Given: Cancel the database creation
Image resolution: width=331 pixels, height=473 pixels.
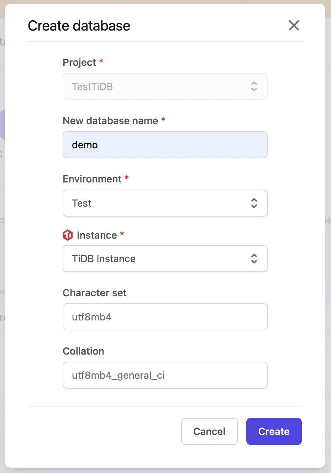Looking at the screenshot, I should coord(209,431).
